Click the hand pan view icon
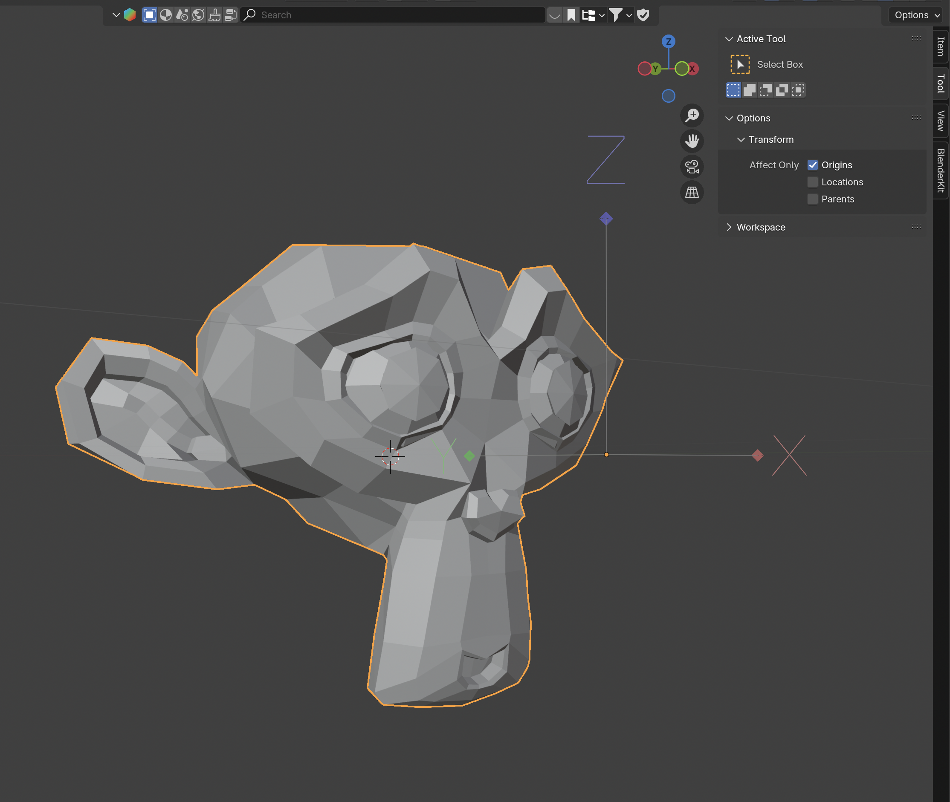The width and height of the screenshot is (950, 802). pos(692,141)
